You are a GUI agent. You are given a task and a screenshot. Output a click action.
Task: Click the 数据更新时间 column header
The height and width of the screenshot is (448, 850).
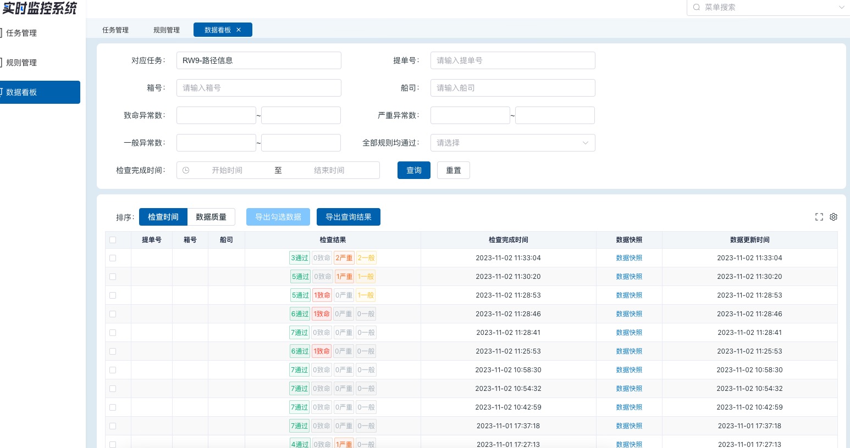[750, 240]
